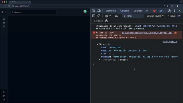The image size is (183, 103).
Task: Click the blue issues count badge in tab bar
Action: tap(162, 11)
